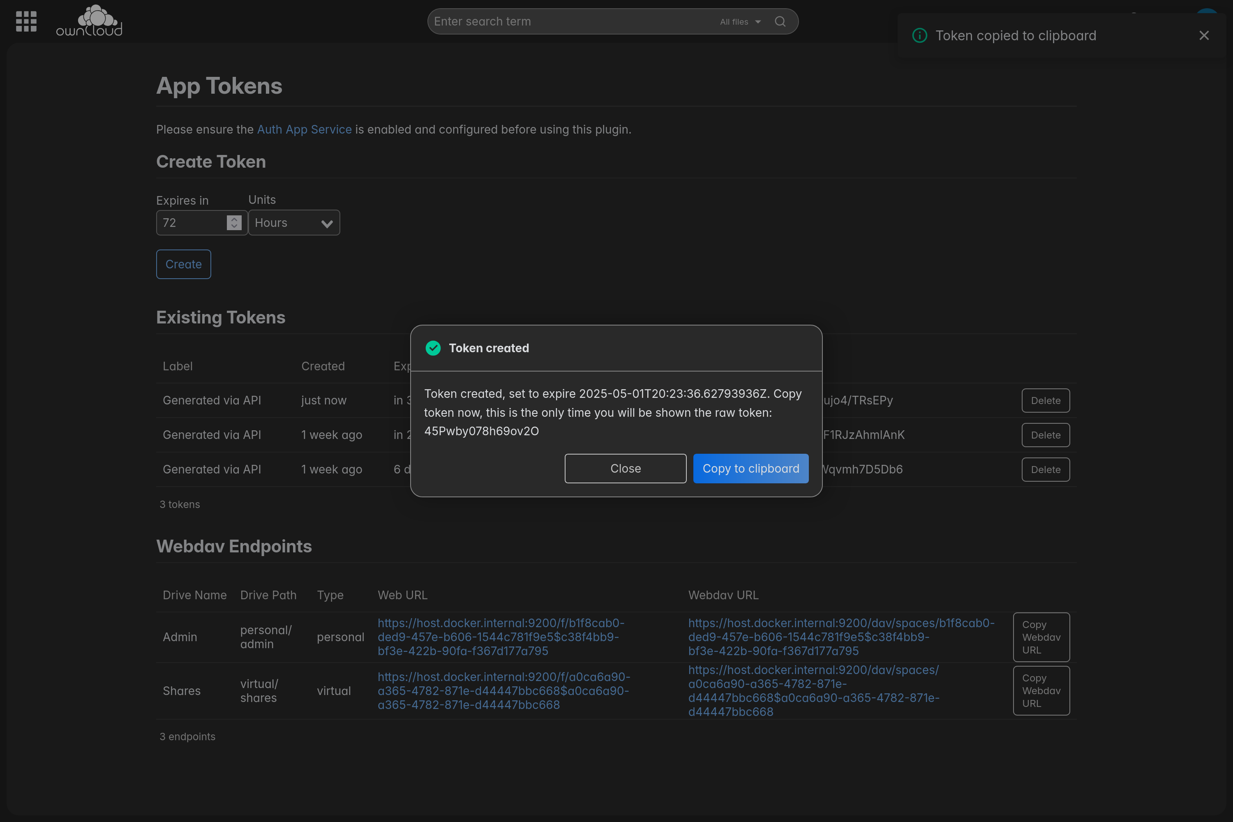1233x822 pixels.
Task: Click the Label column header
Action: pos(178,367)
